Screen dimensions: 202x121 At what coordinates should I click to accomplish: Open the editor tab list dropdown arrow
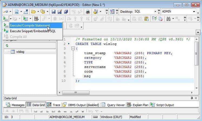click(198, 32)
